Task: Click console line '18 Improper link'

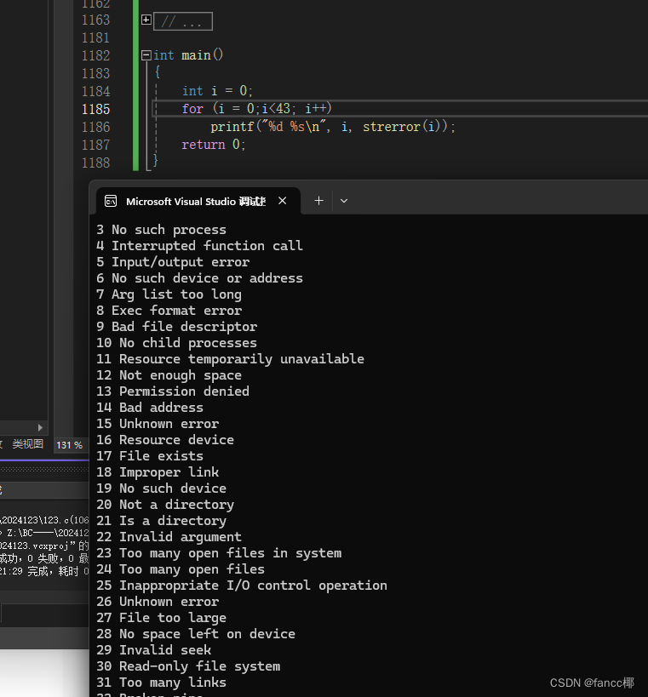Action: [x=158, y=472]
